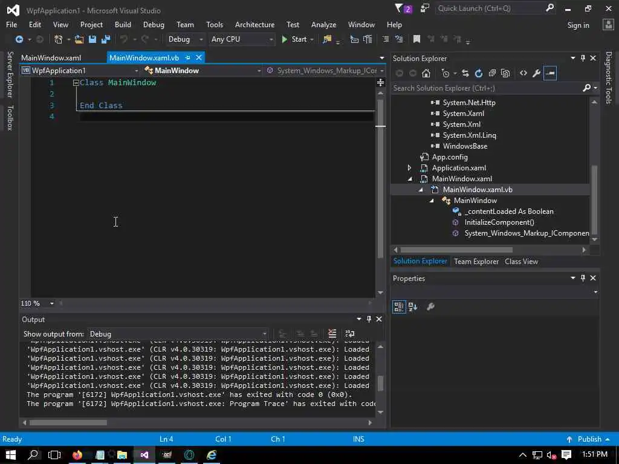This screenshot has width=619, height=464.
Task: Click the Alphabetical sort icon in Properties
Action: coord(413,306)
